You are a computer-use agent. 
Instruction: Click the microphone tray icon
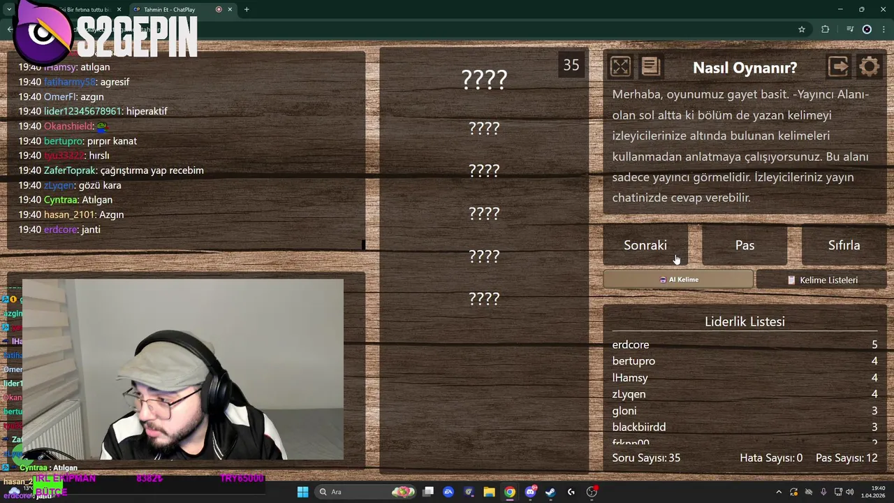coord(823,492)
